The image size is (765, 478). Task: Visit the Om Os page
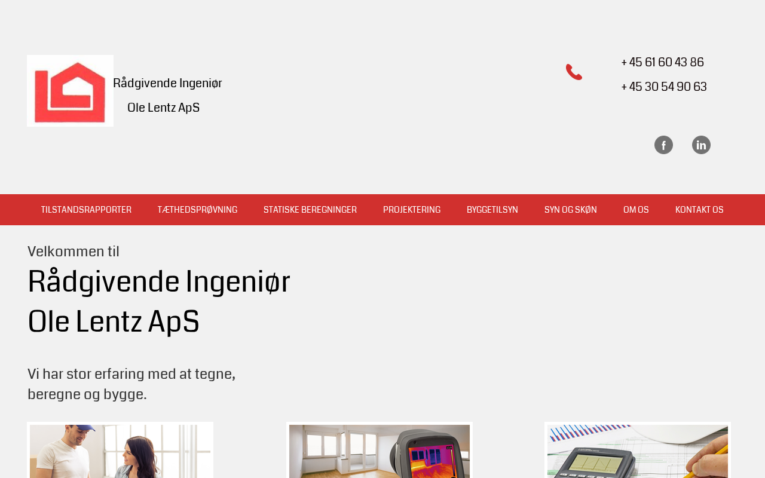(x=636, y=210)
